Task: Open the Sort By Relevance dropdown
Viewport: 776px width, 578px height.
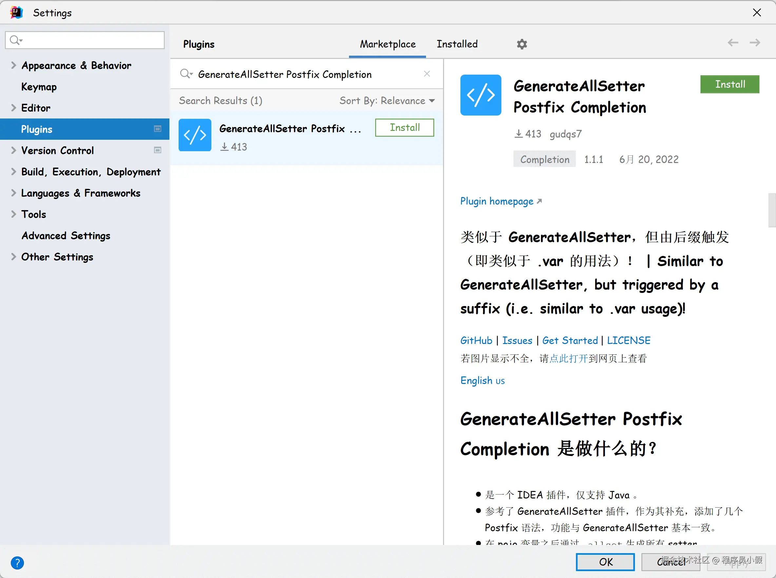Action: click(387, 101)
